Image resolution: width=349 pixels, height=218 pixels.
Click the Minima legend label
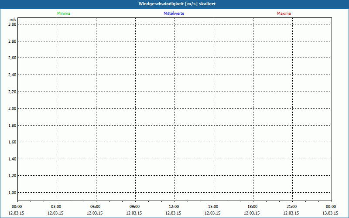(64, 14)
